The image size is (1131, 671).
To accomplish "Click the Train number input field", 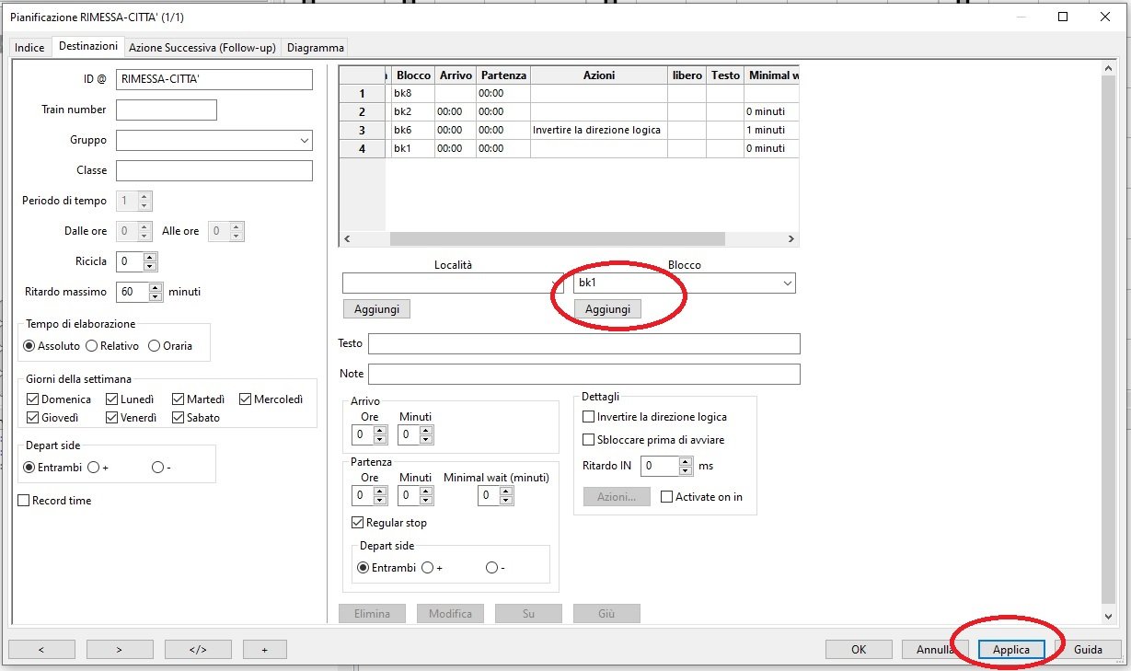I will (x=166, y=110).
